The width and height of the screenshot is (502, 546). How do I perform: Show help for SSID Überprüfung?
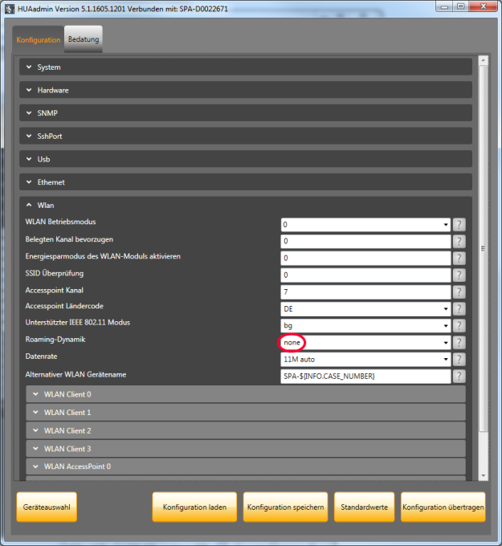pos(459,275)
